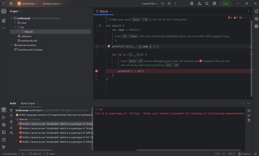Select the Main.kt editor tab
The height and width of the screenshot is (156, 259).
coord(104,11)
